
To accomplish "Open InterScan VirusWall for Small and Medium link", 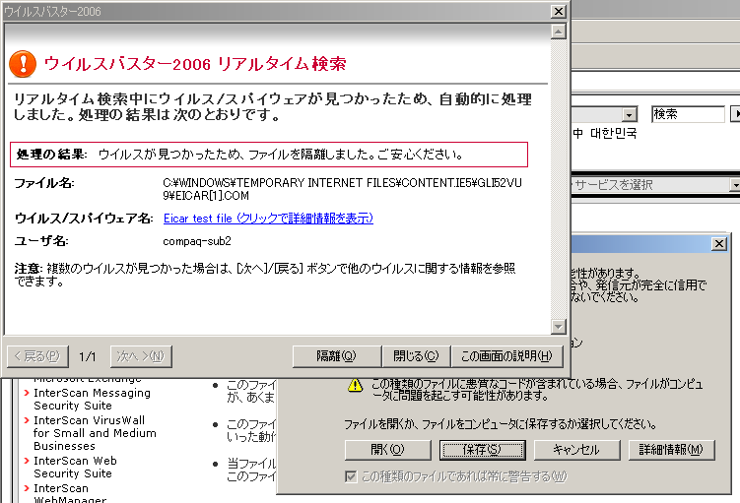I will [95, 433].
